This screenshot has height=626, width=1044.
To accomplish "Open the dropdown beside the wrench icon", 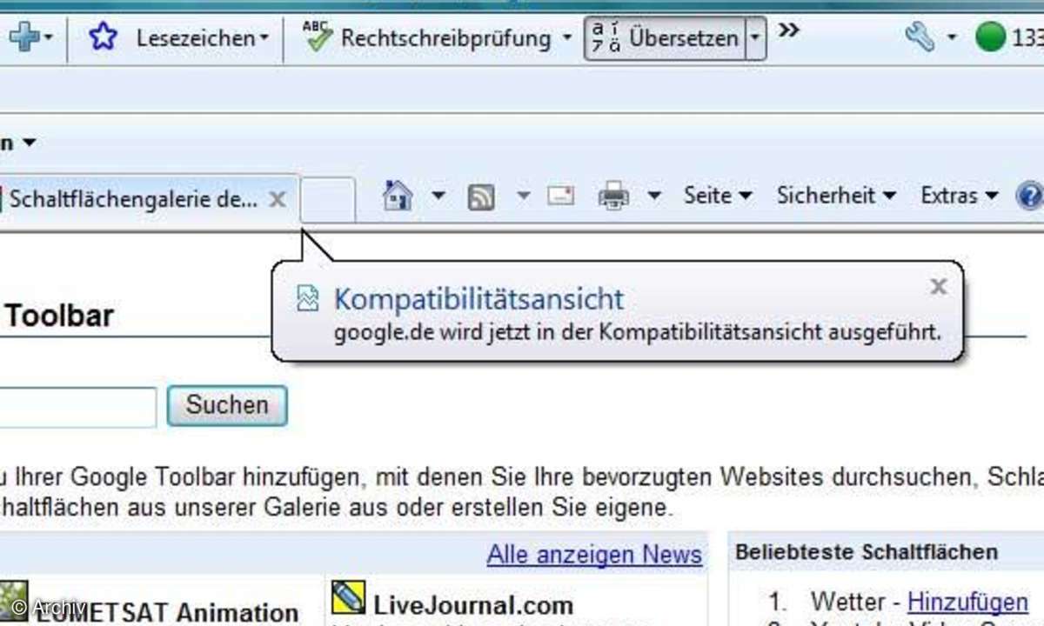I will [952, 38].
